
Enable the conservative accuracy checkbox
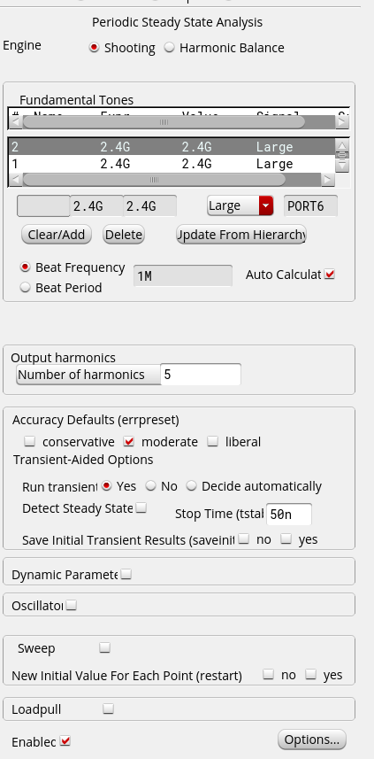coord(30,441)
